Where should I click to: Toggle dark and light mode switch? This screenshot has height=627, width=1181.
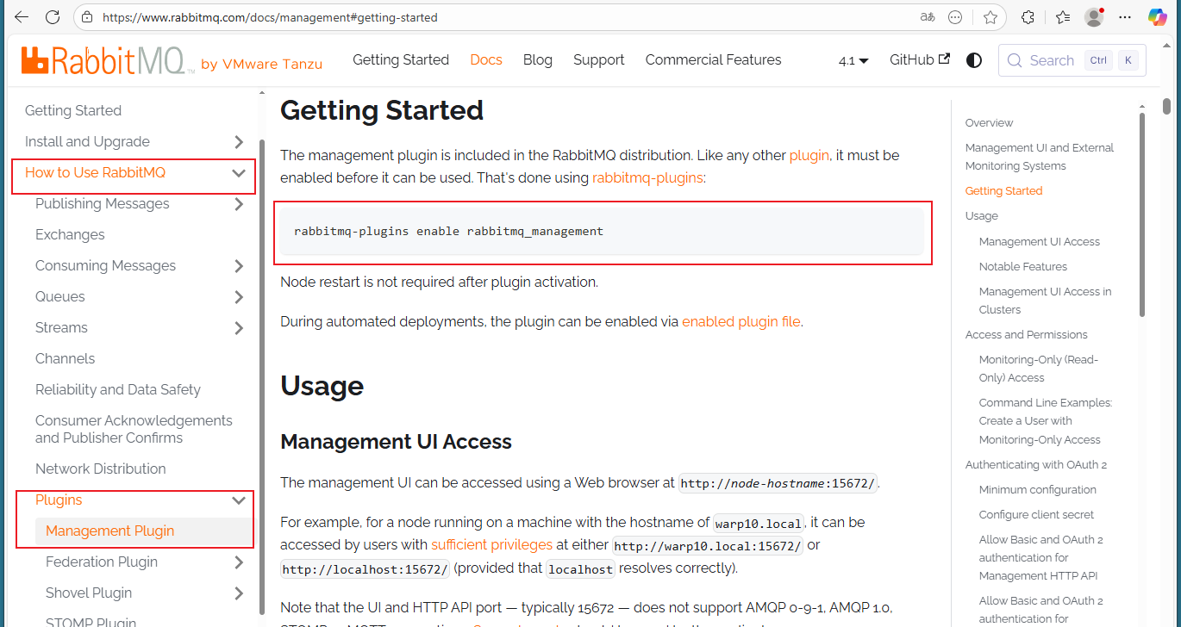click(x=974, y=60)
